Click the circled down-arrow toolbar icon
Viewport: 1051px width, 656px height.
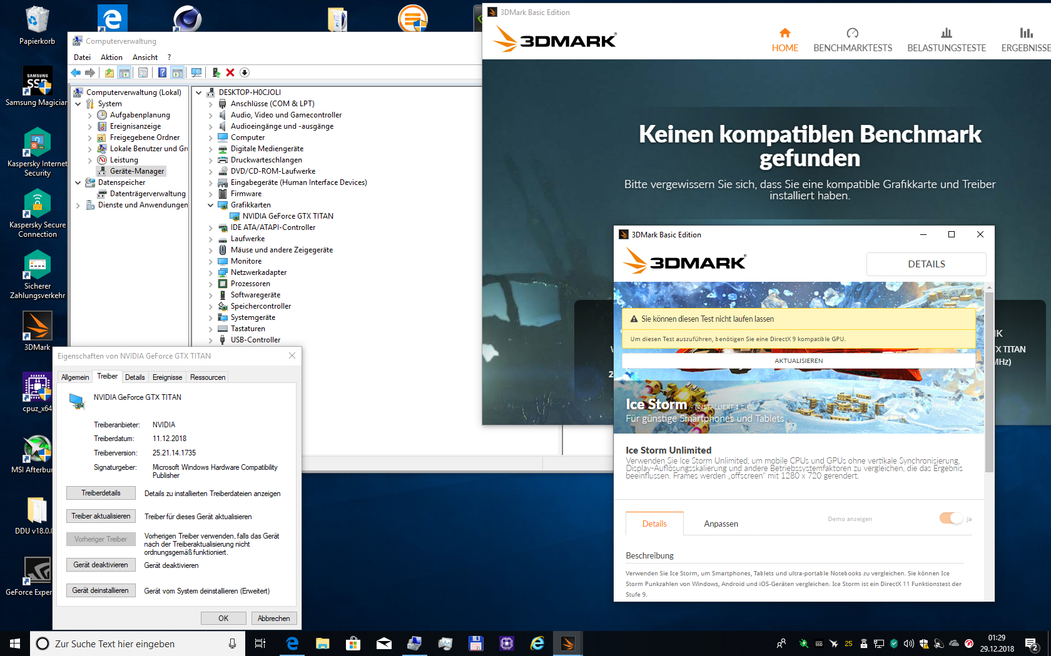(x=245, y=73)
